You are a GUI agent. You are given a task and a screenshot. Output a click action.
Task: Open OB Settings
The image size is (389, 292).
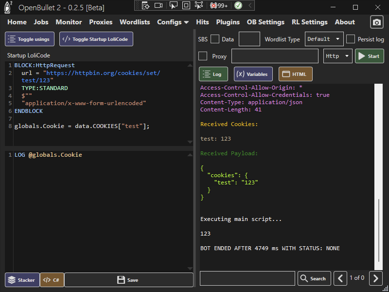265,22
